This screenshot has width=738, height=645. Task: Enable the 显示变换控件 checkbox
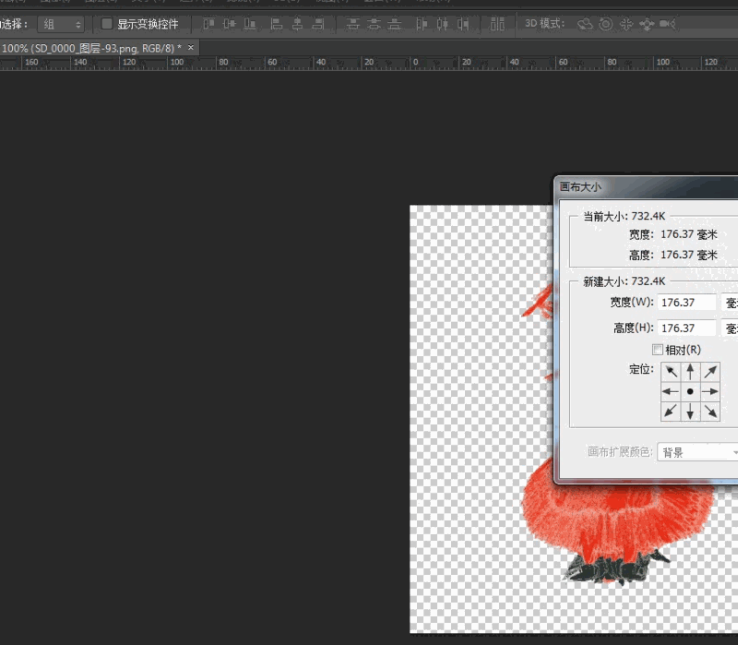pyautogui.click(x=107, y=24)
